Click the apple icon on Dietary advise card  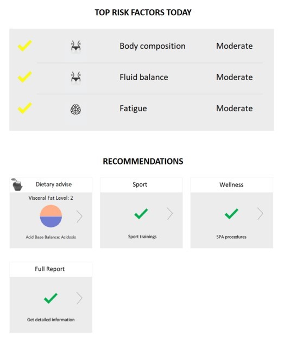pyautogui.click(x=17, y=185)
